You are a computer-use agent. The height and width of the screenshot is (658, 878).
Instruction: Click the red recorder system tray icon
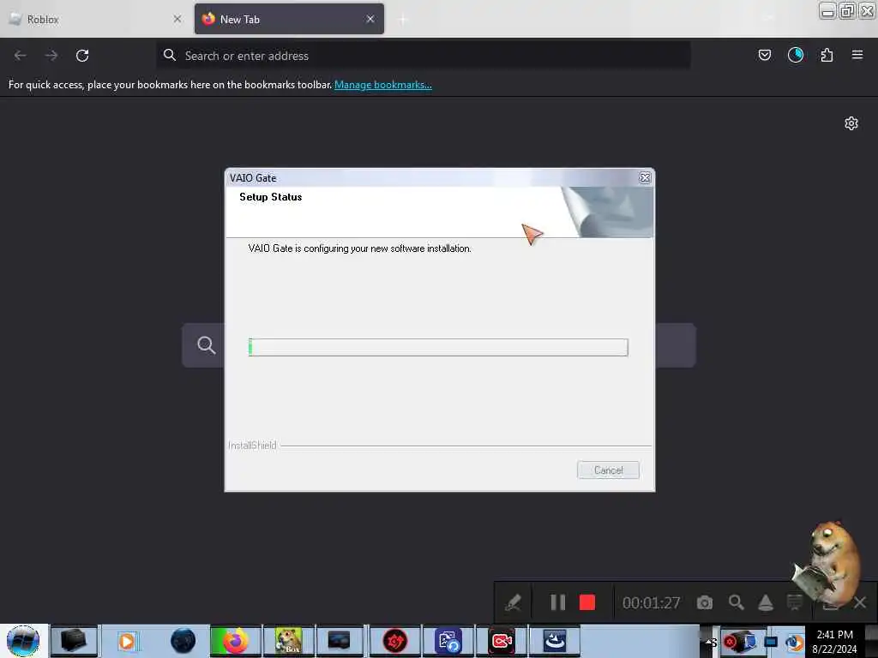click(x=731, y=643)
